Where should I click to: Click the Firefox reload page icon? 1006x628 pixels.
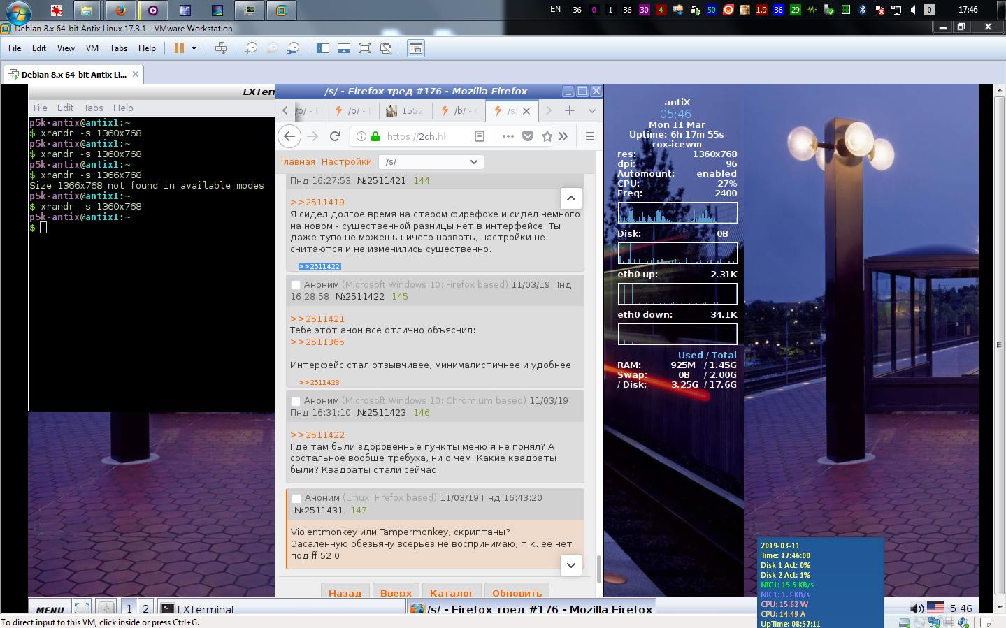pyautogui.click(x=335, y=136)
